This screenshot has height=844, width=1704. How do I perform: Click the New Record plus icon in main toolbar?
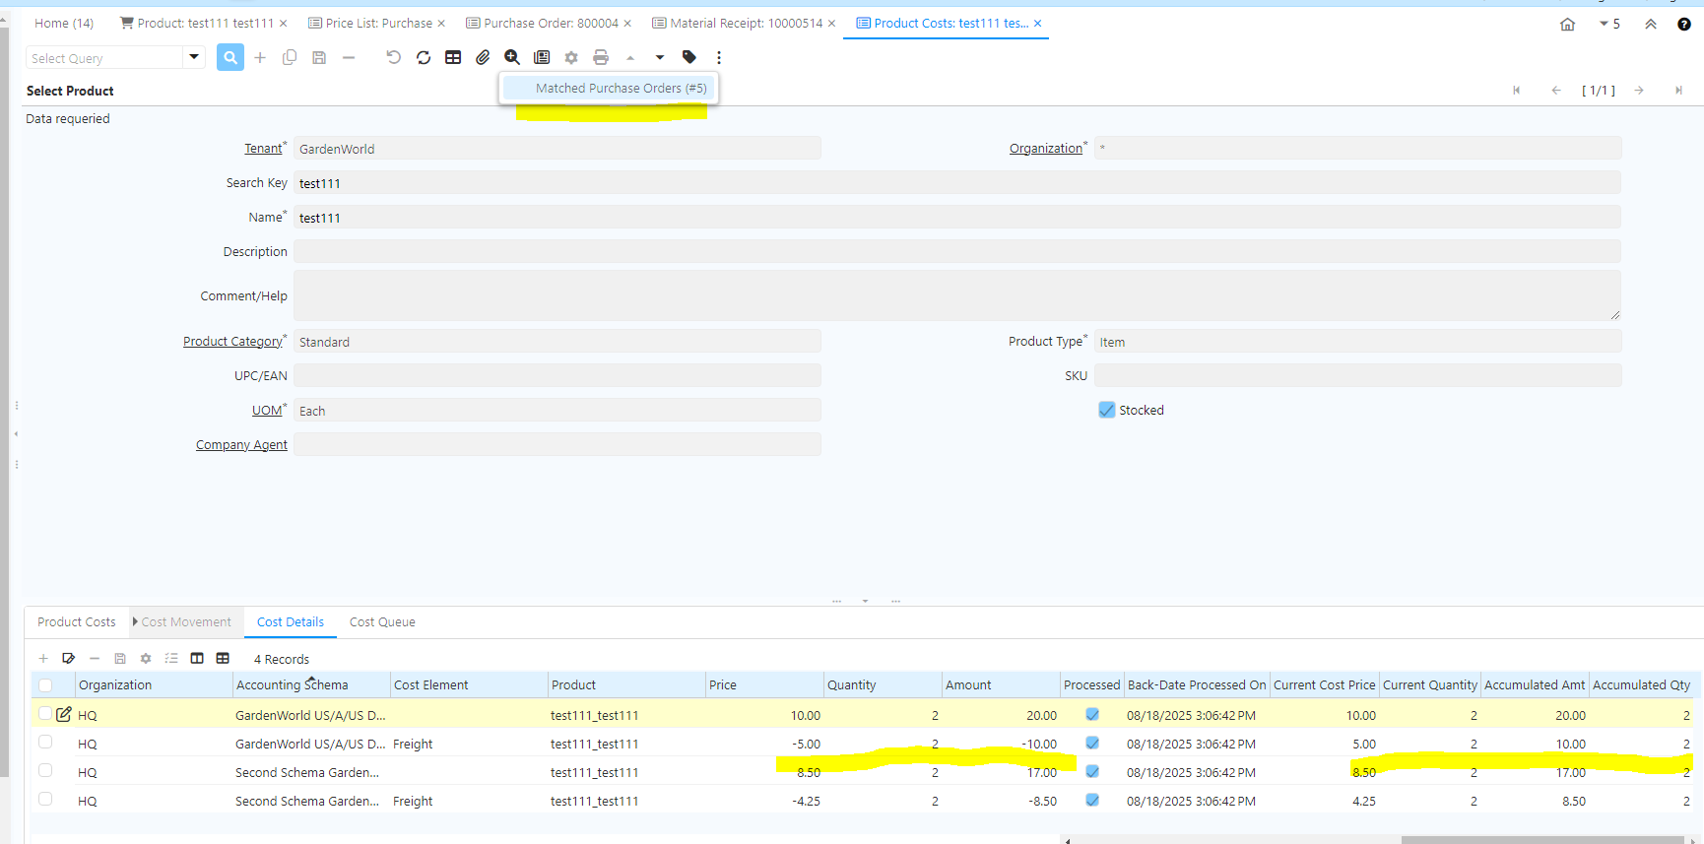click(x=260, y=58)
